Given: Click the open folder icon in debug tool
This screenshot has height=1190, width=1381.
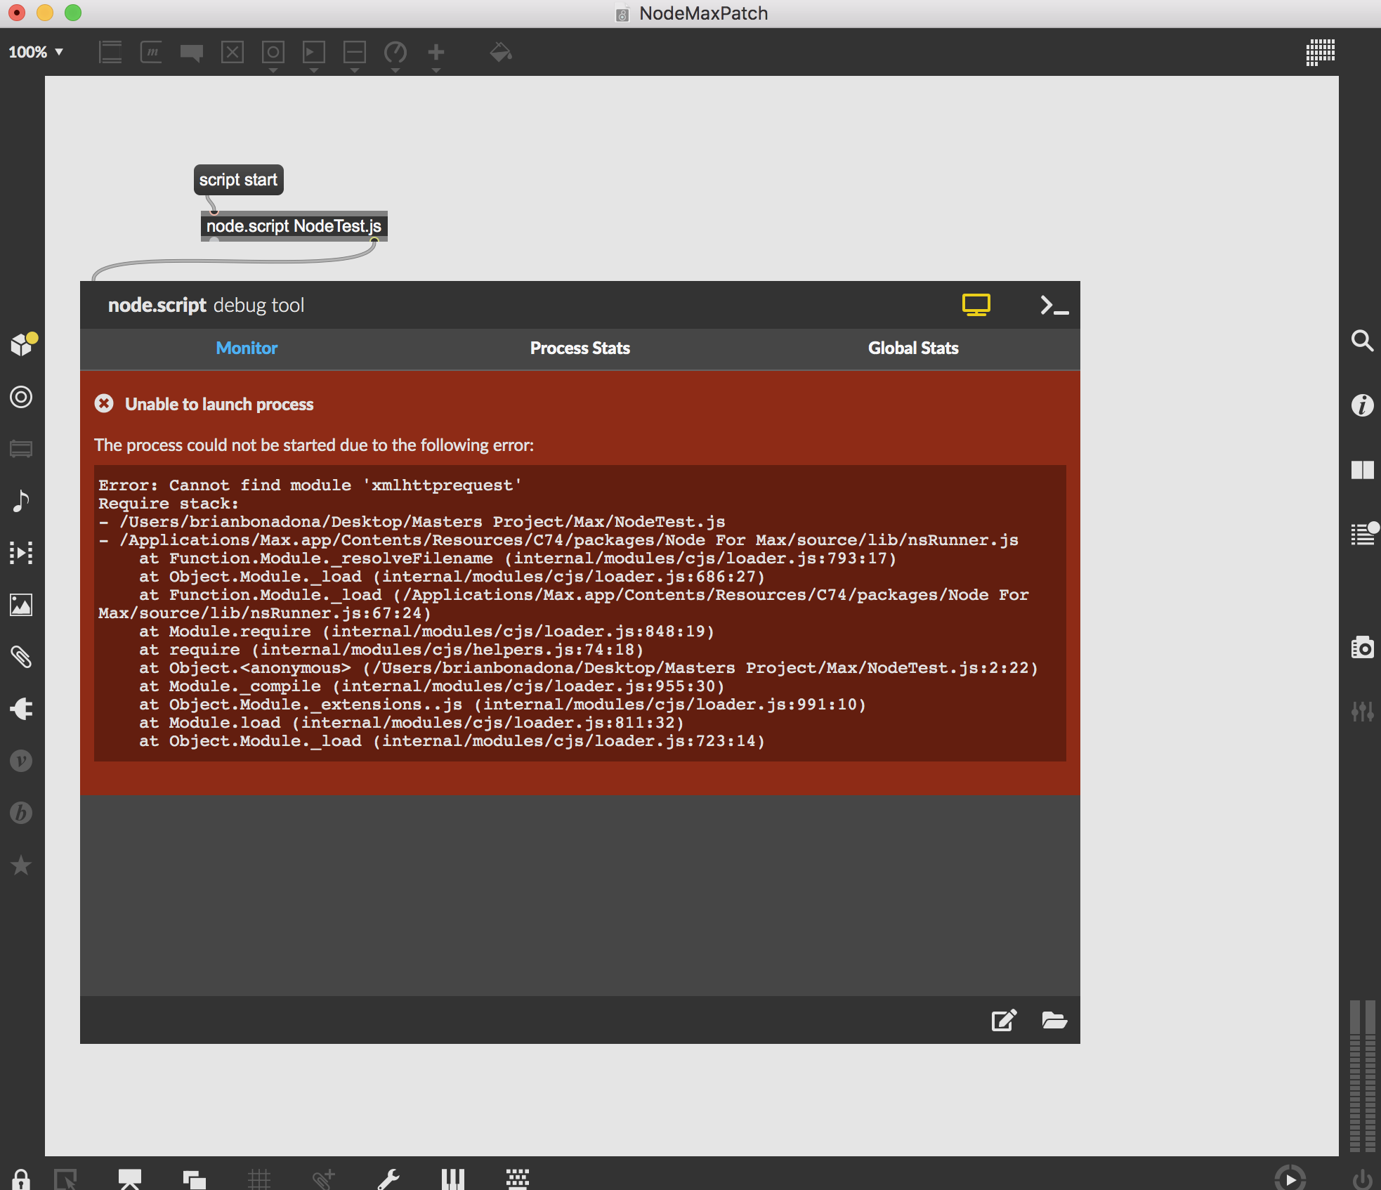Looking at the screenshot, I should (1054, 1020).
